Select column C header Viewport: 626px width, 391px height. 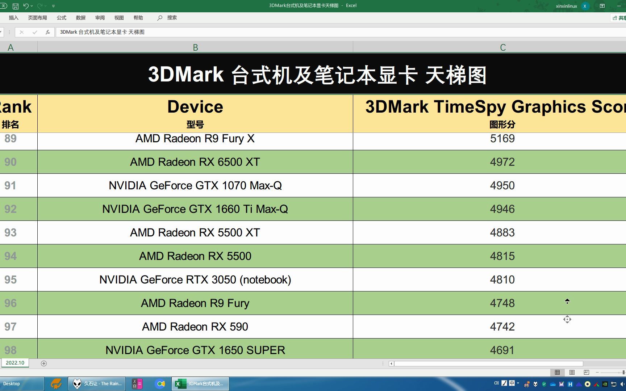pyautogui.click(x=489, y=47)
